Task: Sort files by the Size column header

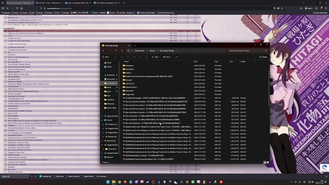Action: (x=234, y=61)
